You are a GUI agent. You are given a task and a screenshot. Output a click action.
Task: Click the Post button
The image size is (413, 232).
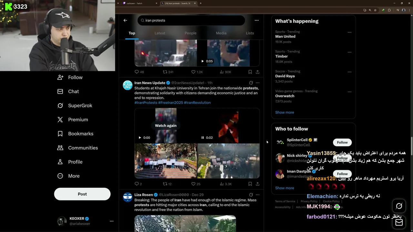82,194
